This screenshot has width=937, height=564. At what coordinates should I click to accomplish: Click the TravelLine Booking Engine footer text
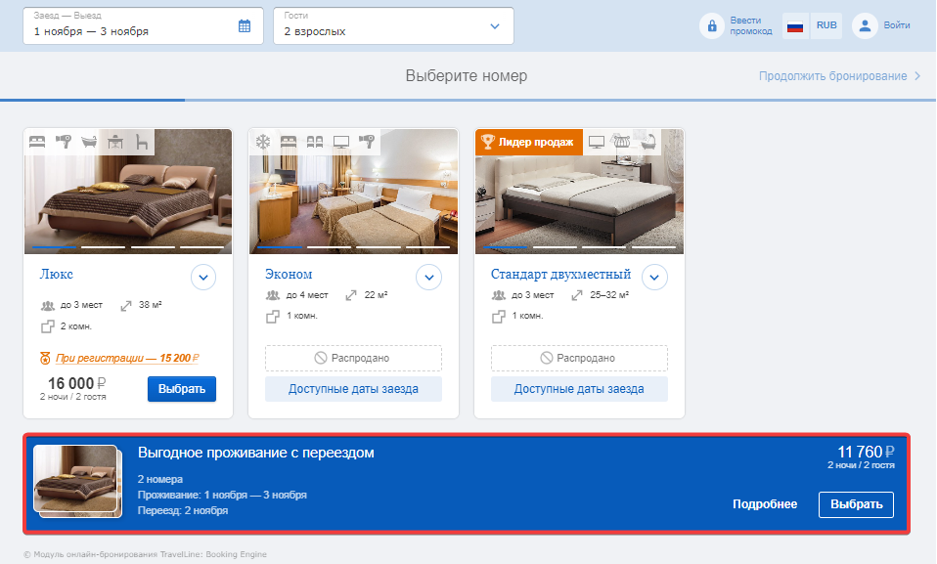(x=145, y=554)
